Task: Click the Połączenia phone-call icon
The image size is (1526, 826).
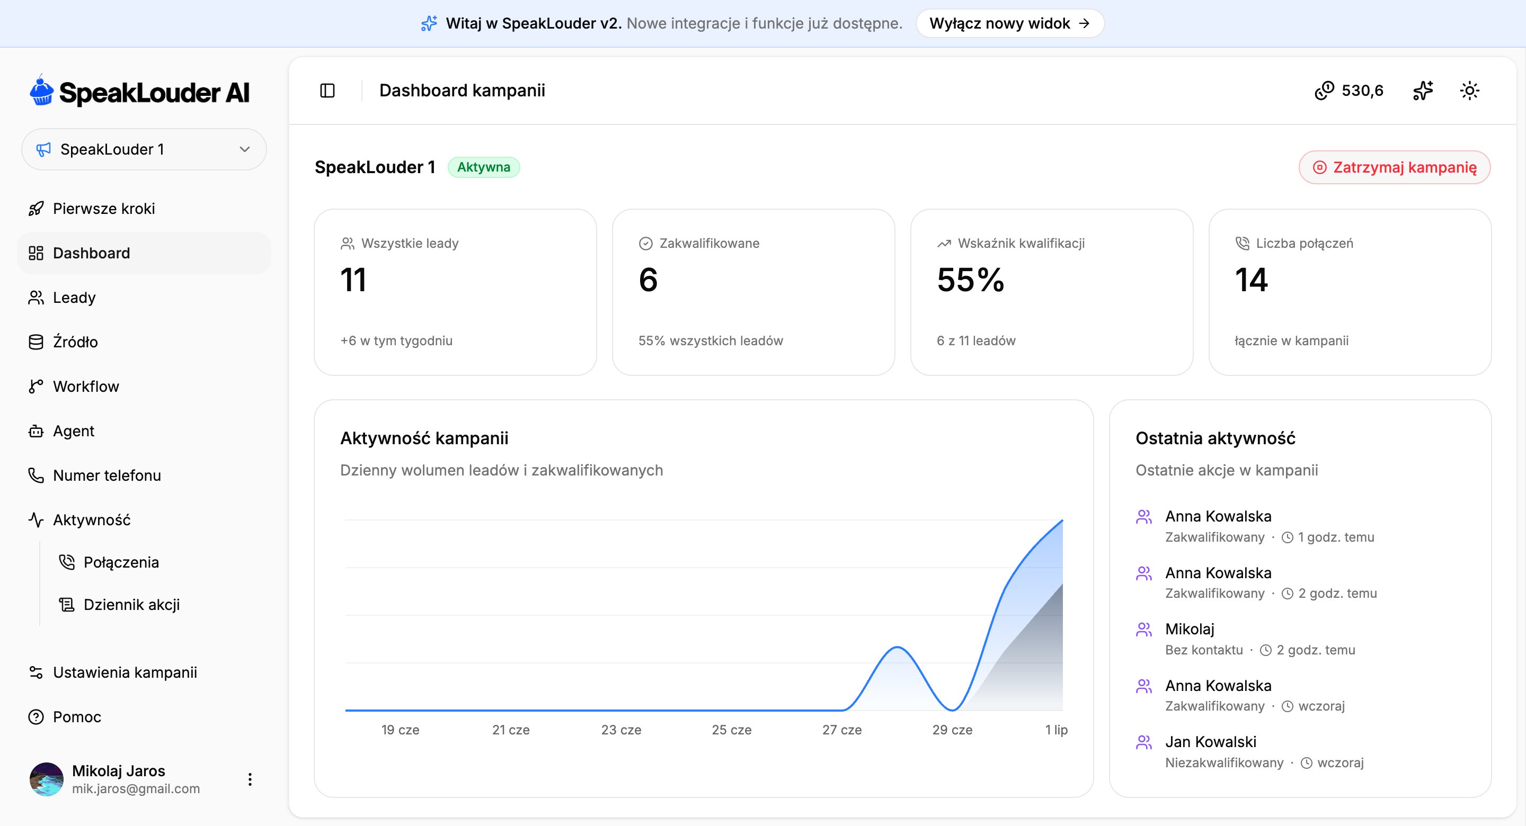Action: pos(67,562)
